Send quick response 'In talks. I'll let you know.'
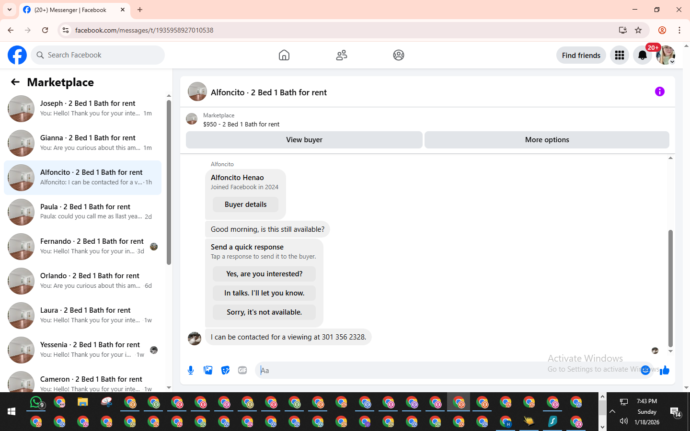690x431 pixels. click(x=264, y=293)
